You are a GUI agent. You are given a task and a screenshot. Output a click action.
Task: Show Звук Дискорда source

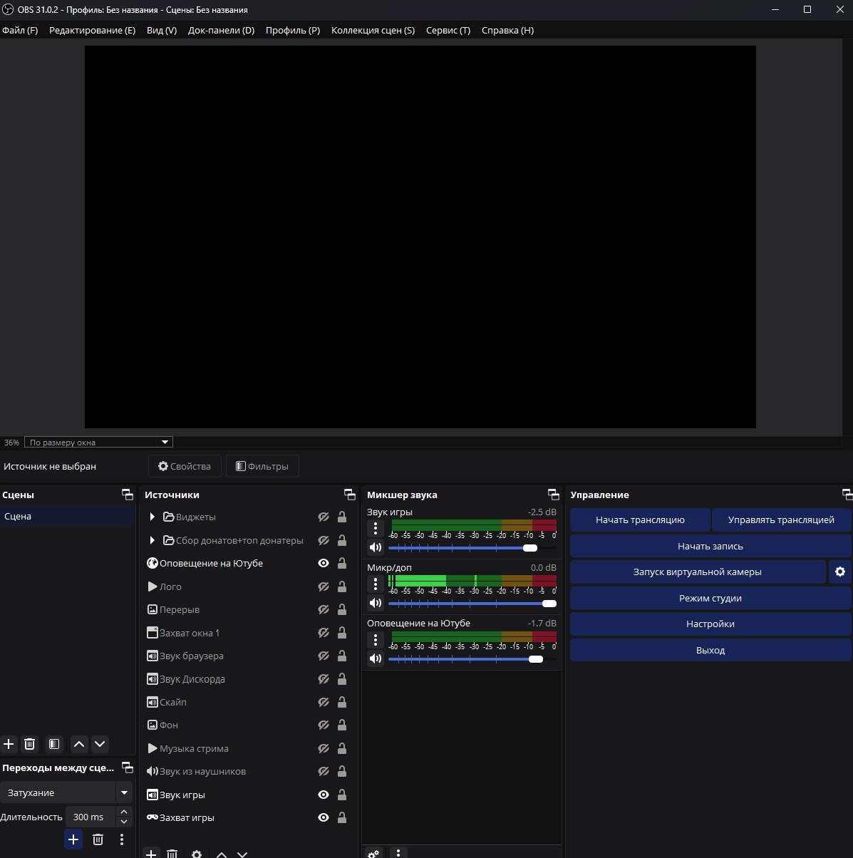coord(324,679)
